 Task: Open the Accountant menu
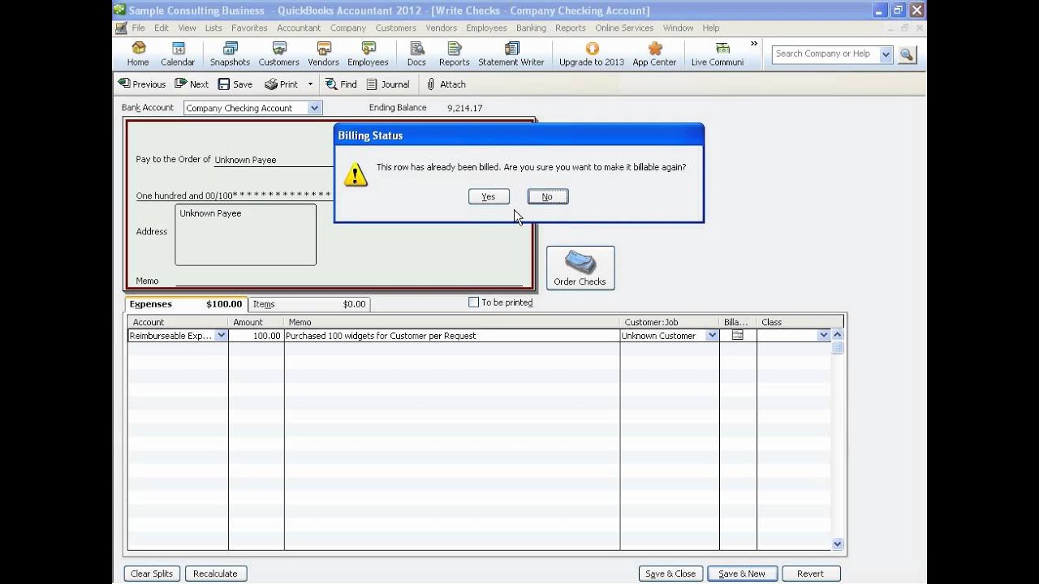299,28
